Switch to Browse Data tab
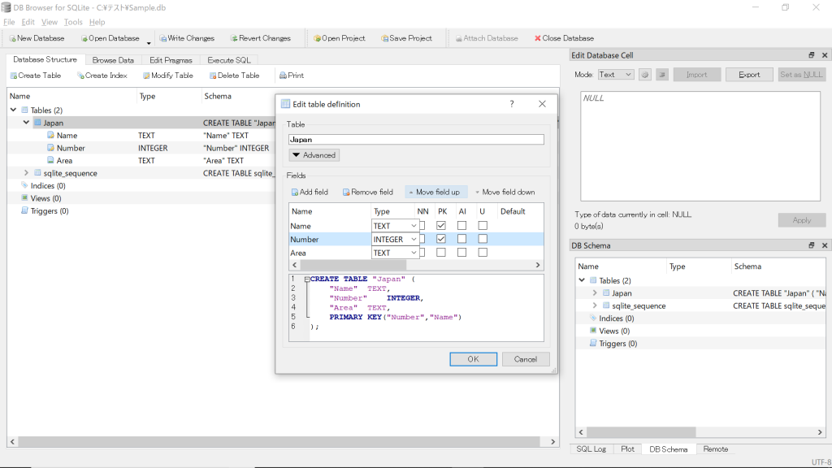This screenshot has height=468, width=832. pyautogui.click(x=113, y=60)
